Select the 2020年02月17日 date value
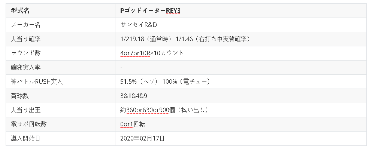 (x=142, y=139)
